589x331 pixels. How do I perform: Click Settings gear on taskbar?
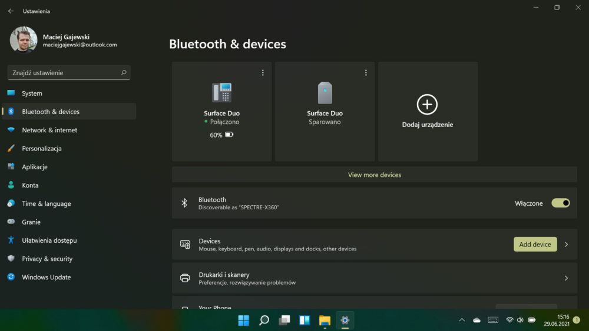coord(345,320)
